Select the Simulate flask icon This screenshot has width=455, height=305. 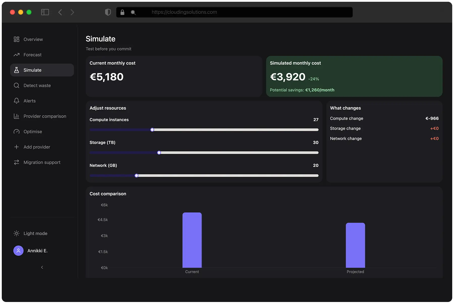tap(16, 70)
